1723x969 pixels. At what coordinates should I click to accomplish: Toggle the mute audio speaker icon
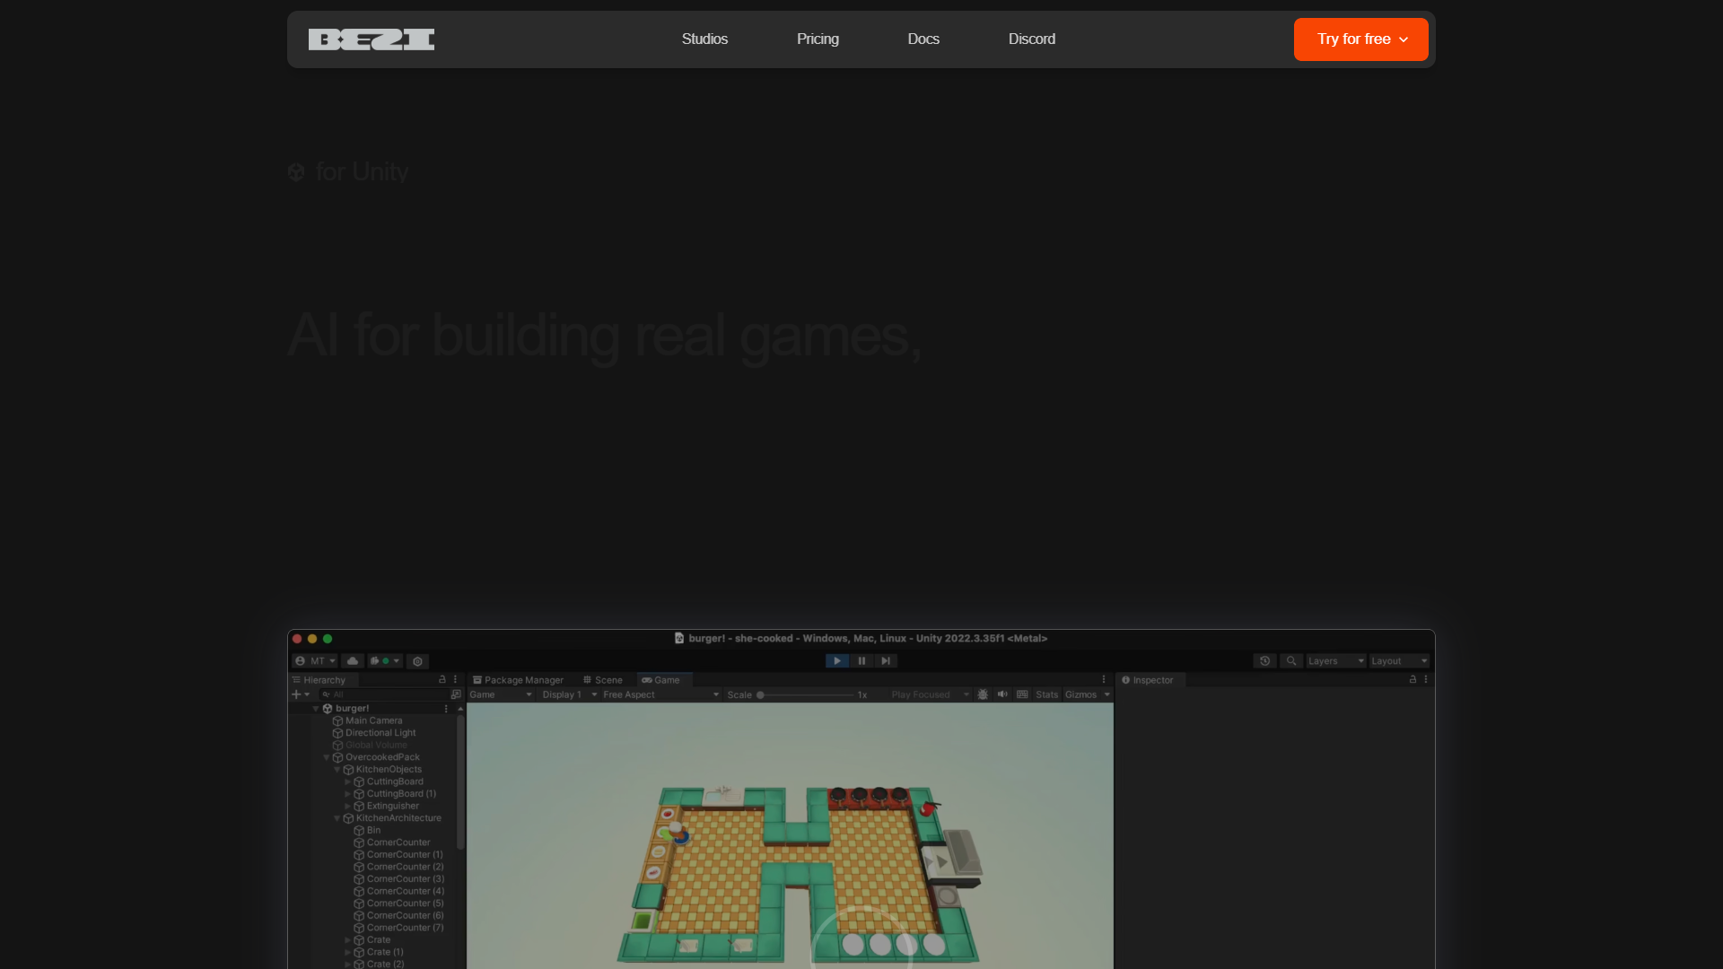tap(1002, 694)
